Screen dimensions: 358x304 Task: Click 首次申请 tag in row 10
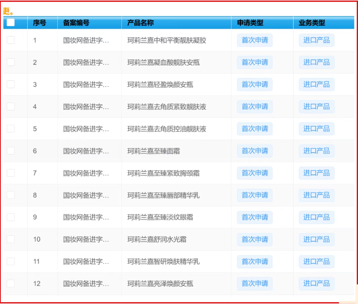click(x=255, y=240)
